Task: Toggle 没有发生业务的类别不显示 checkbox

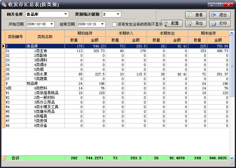Action: pyautogui.click(x=114, y=24)
